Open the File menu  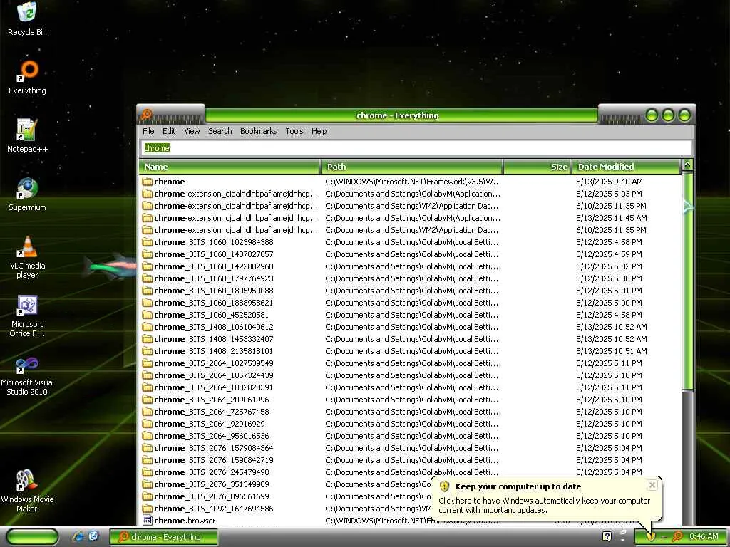coord(148,131)
